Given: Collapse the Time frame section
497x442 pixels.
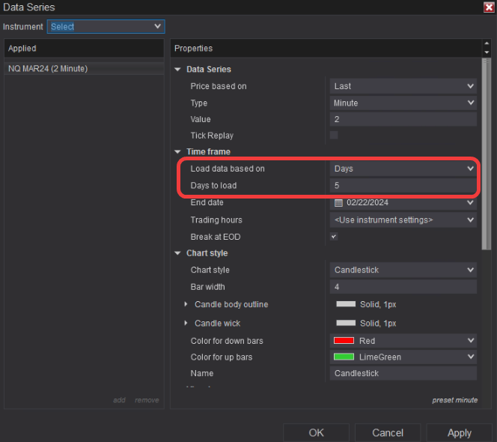Looking at the screenshot, I should tap(178, 152).
